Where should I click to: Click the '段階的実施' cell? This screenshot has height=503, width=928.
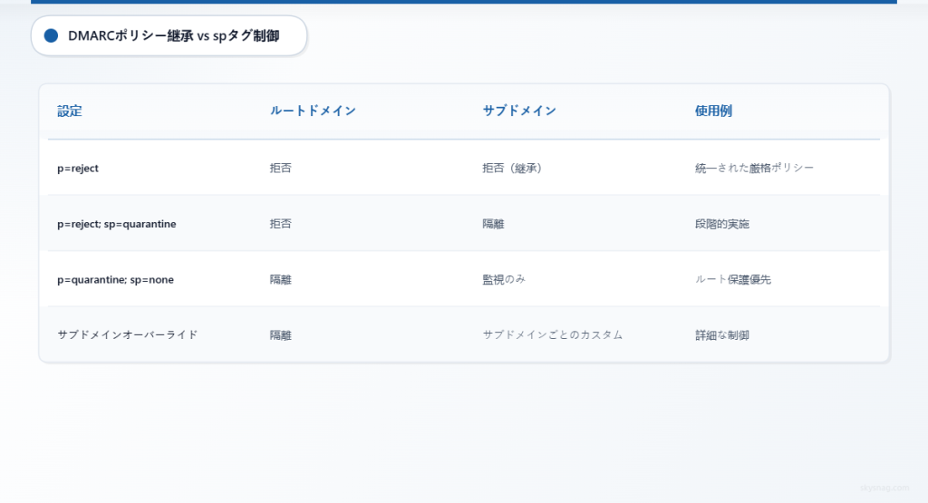[x=722, y=224]
